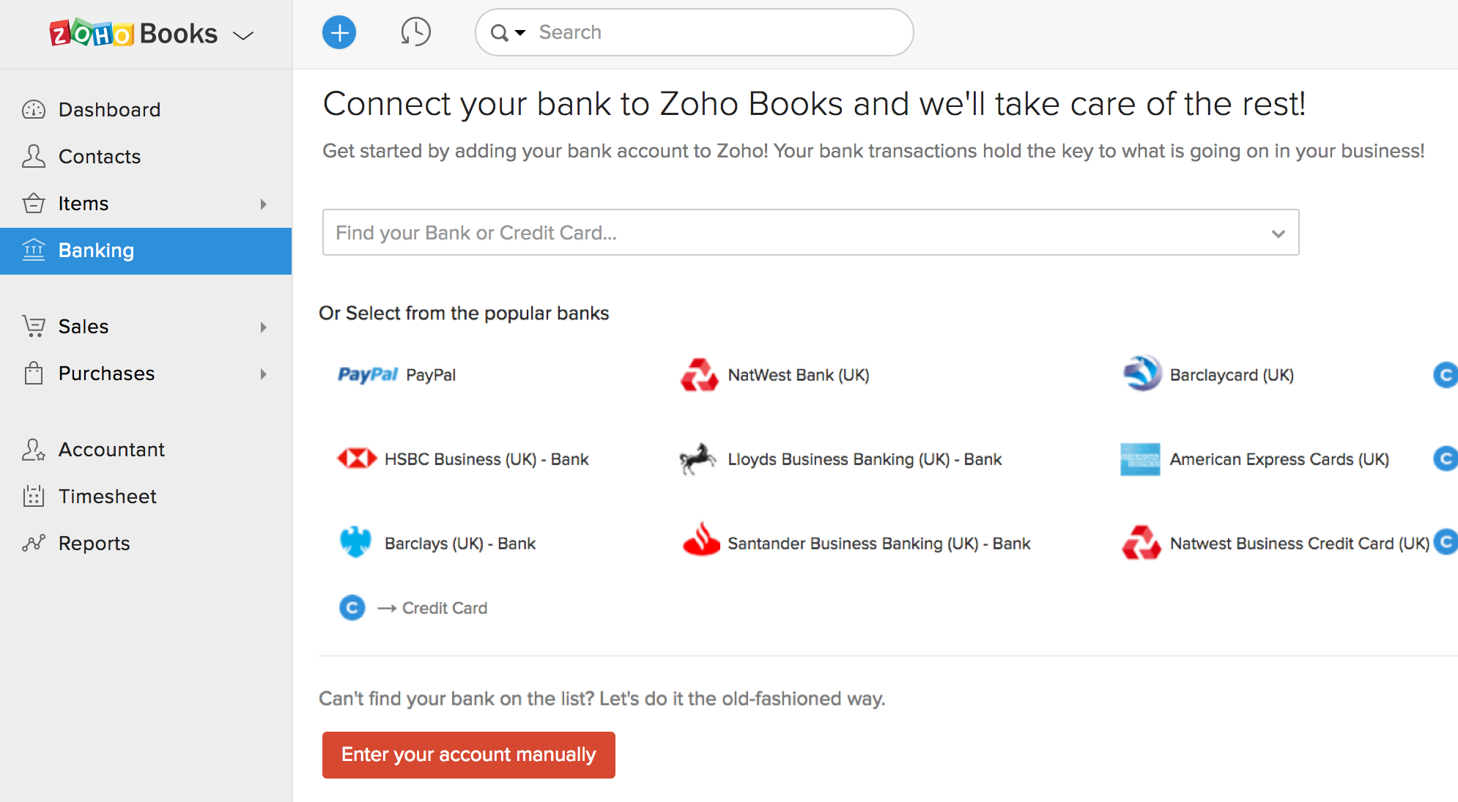Click the Santander flame logo icon

(701, 541)
